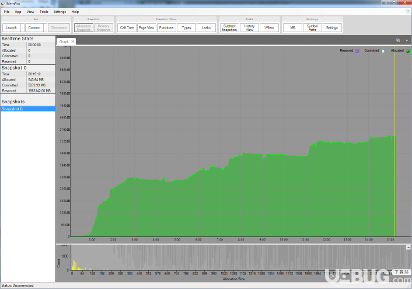Click the 8:00 time axis label
Screen dimensions: 412x289
241,239
